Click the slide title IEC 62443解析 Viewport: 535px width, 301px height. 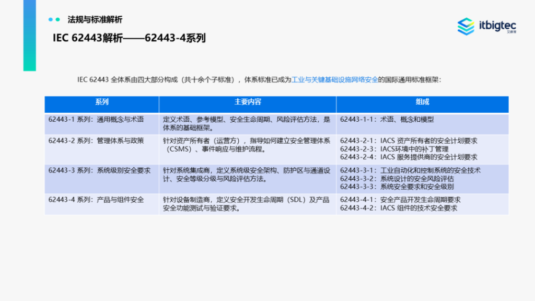tap(129, 38)
